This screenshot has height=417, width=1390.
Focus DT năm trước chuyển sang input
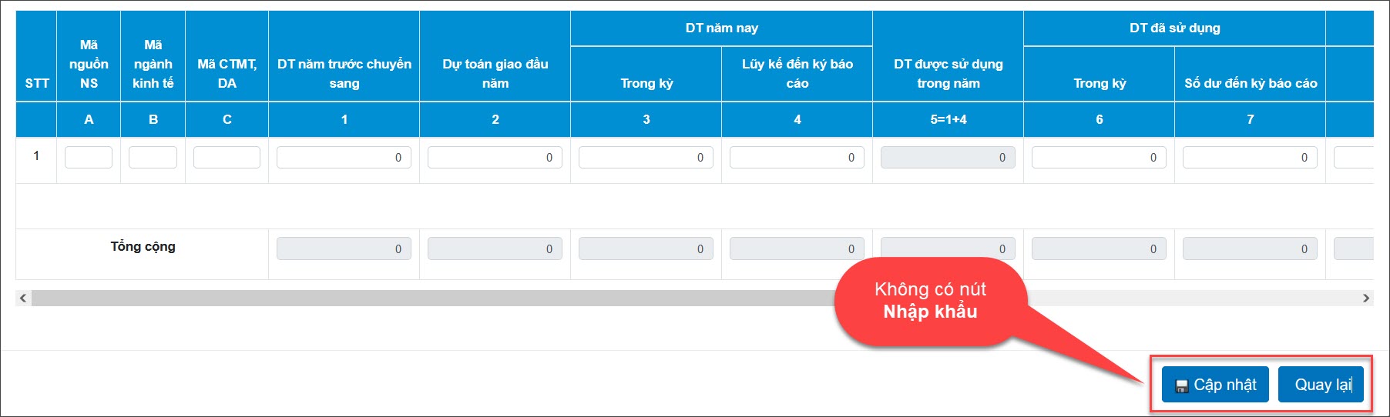point(344,157)
